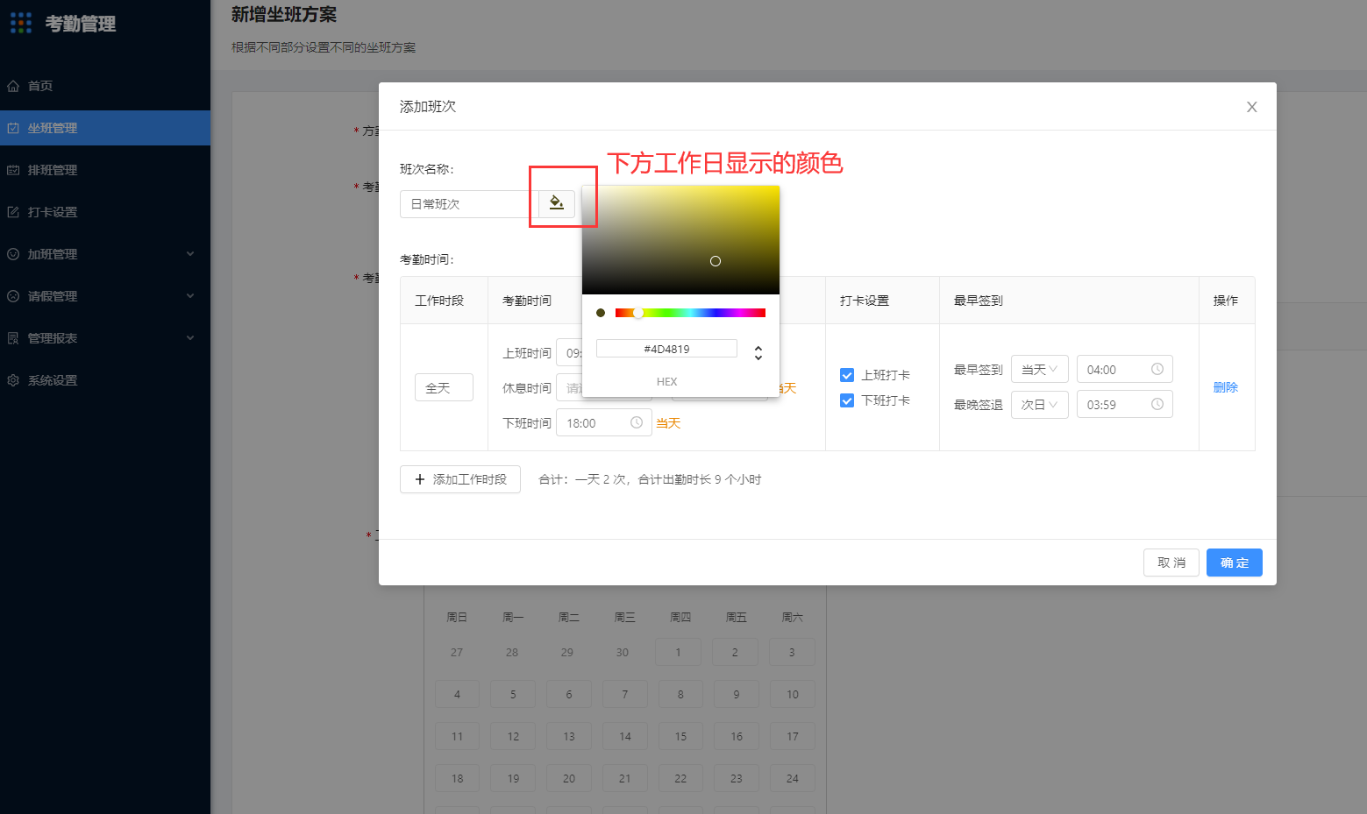1367x814 pixels.
Task: Open the paint bucket color picker
Action: [557, 203]
